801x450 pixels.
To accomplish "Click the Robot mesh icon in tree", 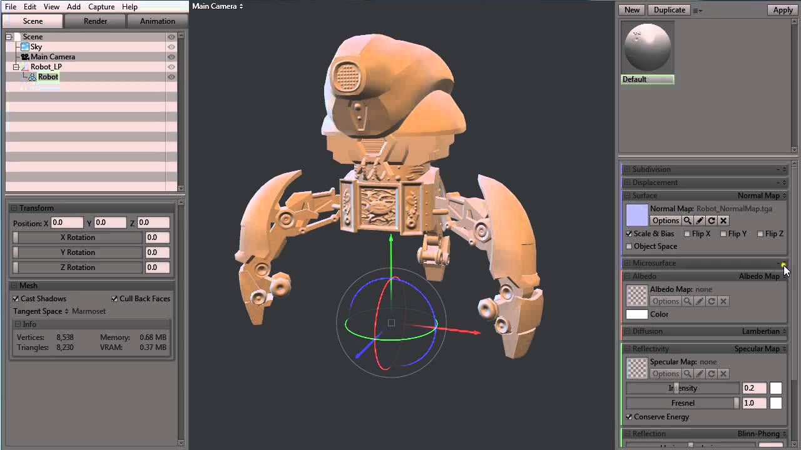I will point(33,77).
